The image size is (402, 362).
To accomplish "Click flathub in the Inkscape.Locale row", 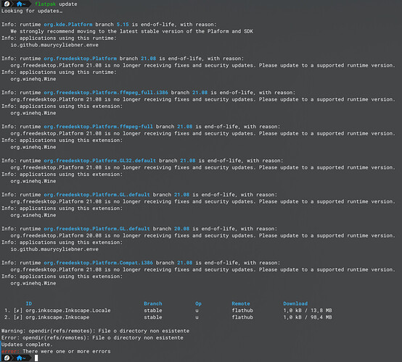I will point(242,311).
